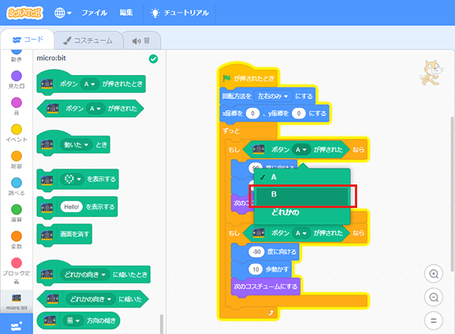Click the tutorial lightbulb icon
Image resolution: width=455 pixels, height=334 pixels.
point(155,13)
